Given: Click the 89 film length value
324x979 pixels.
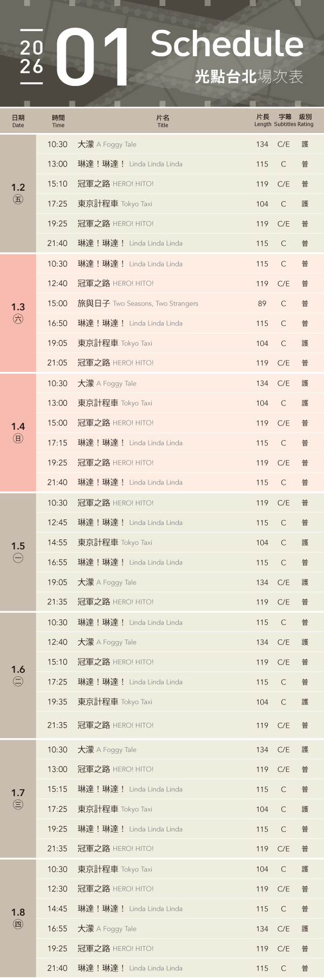Looking at the screenshot, I should [262, 303].
